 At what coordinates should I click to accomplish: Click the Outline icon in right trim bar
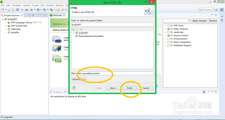point(222,20)
